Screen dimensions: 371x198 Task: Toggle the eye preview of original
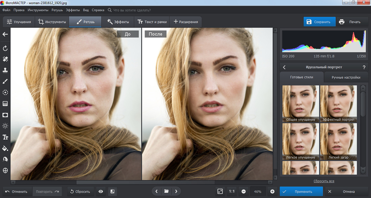point(101,191)
